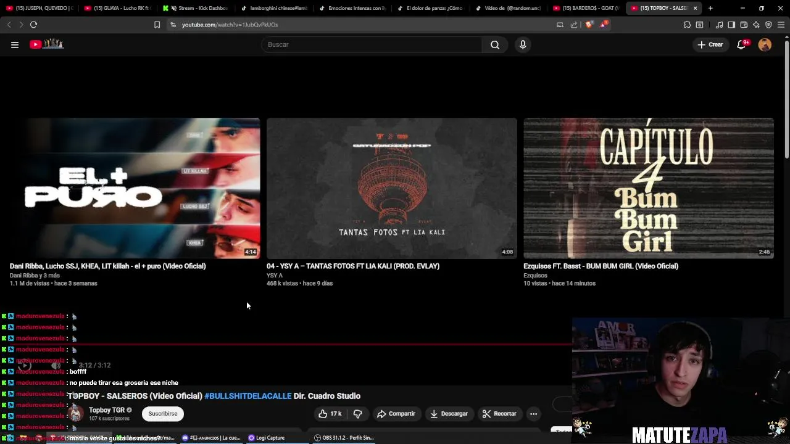Open Topboy TGR channel avatar
Screen dimensions: 790x444
(x=75, y=414)
